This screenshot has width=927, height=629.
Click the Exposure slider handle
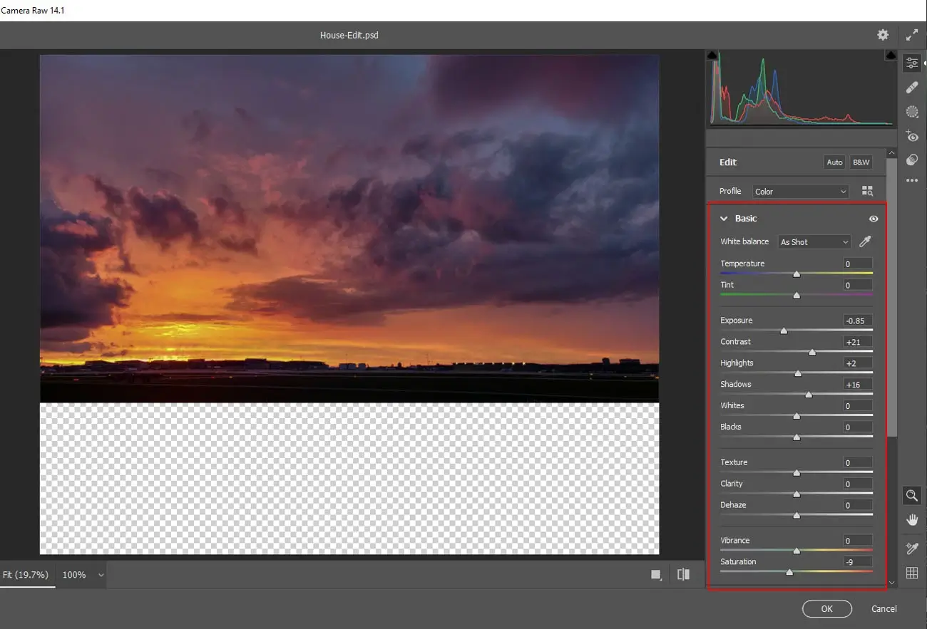(784, 331)
